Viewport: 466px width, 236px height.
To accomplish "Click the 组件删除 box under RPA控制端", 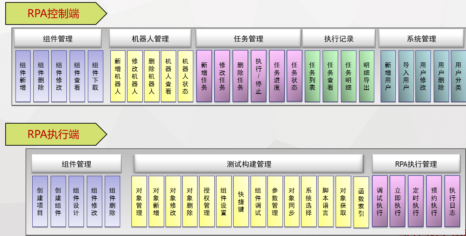I will click(x=41, y=76).
